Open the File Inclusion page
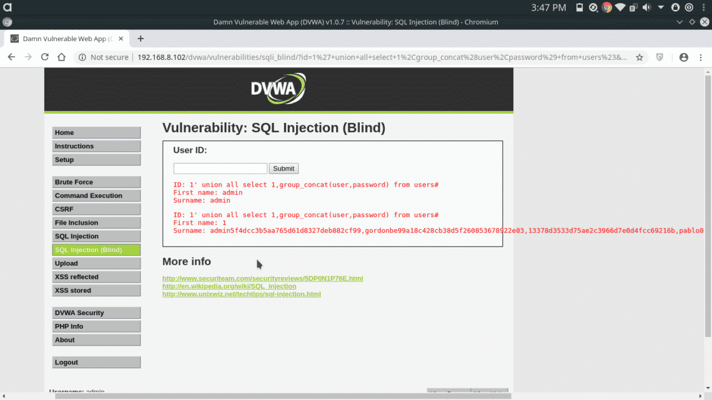Viewport: 712px width, 400px height. pyautogui.click(x=96, y=223)
